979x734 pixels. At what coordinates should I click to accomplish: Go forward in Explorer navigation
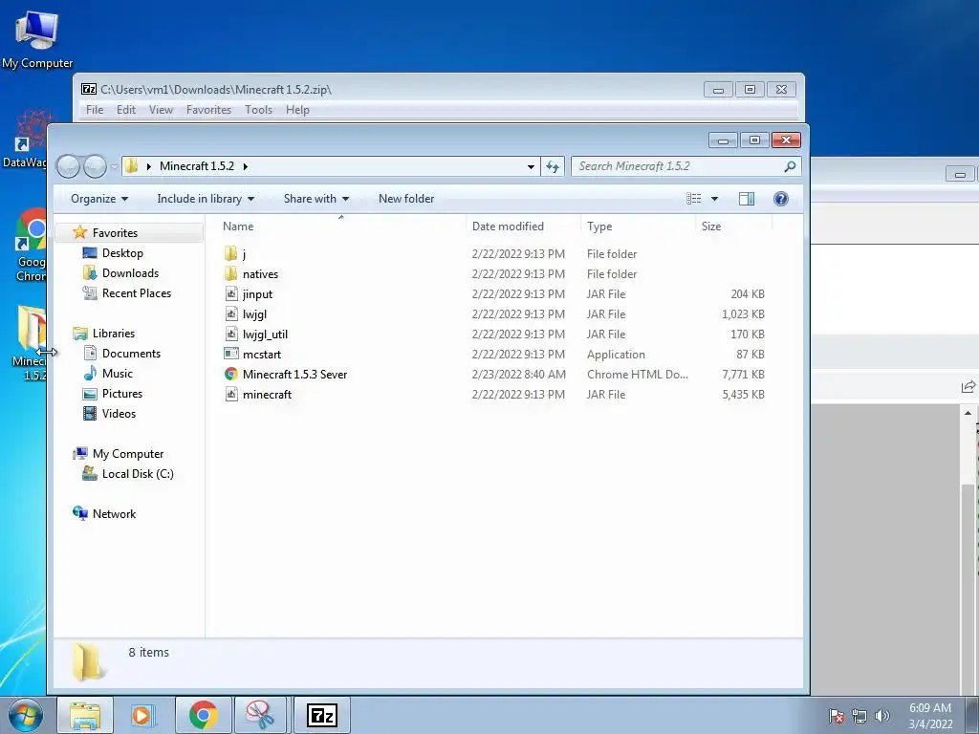point(96,166)
